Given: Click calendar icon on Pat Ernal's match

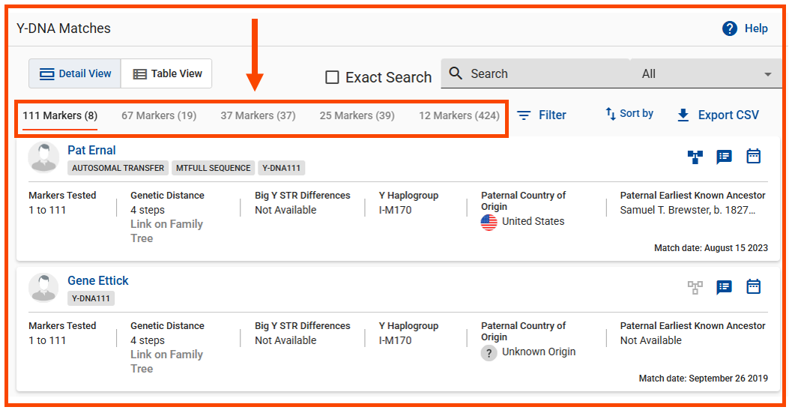Looking at the screenshot, I should tap(753, 156).
